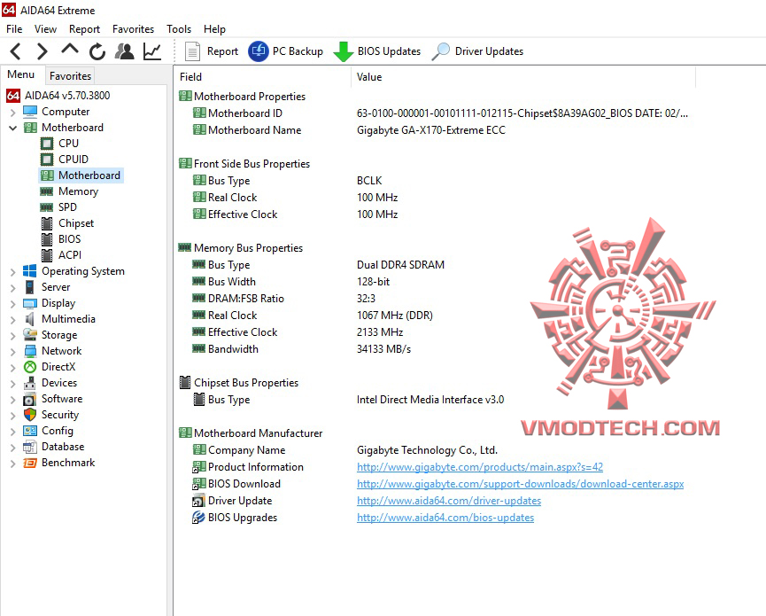
Task: Expand the Display node
Action: tap(12, 304)
